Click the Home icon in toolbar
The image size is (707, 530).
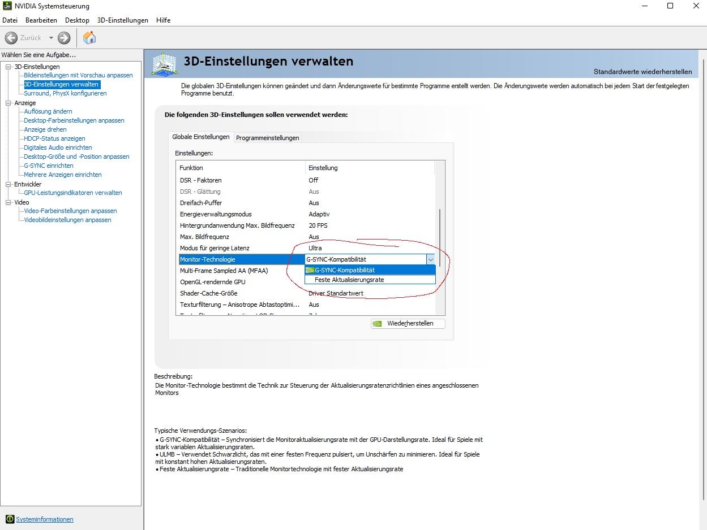click(x=89, y=38)
